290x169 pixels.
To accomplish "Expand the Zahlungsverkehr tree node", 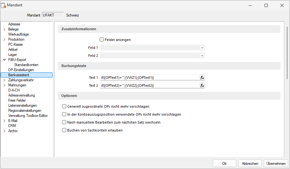I will click(4, 80).
